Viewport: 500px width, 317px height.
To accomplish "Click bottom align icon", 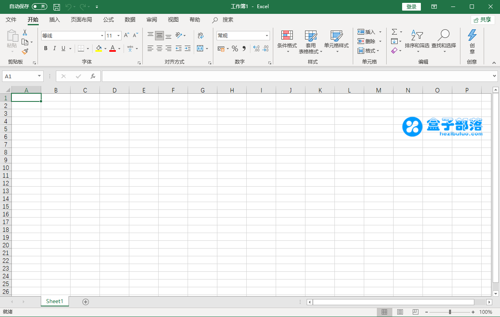I will pyautogui.click(x=168, y=35).
